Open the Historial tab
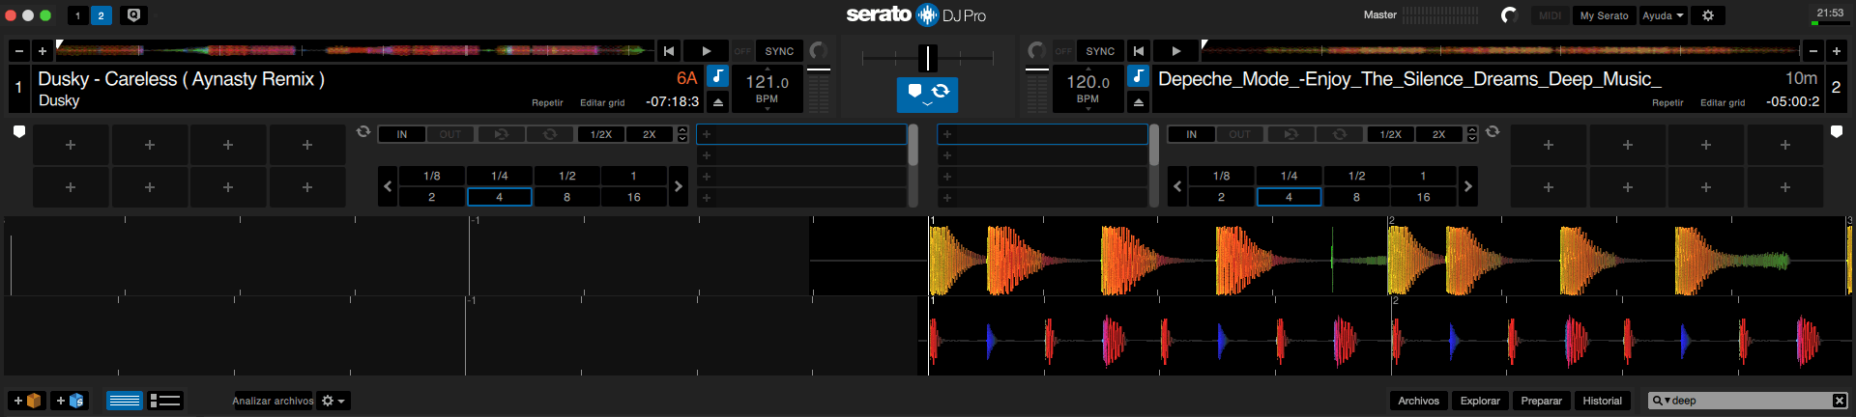Viewport: 1856px width, 417px height. [x=1602, y=401]
